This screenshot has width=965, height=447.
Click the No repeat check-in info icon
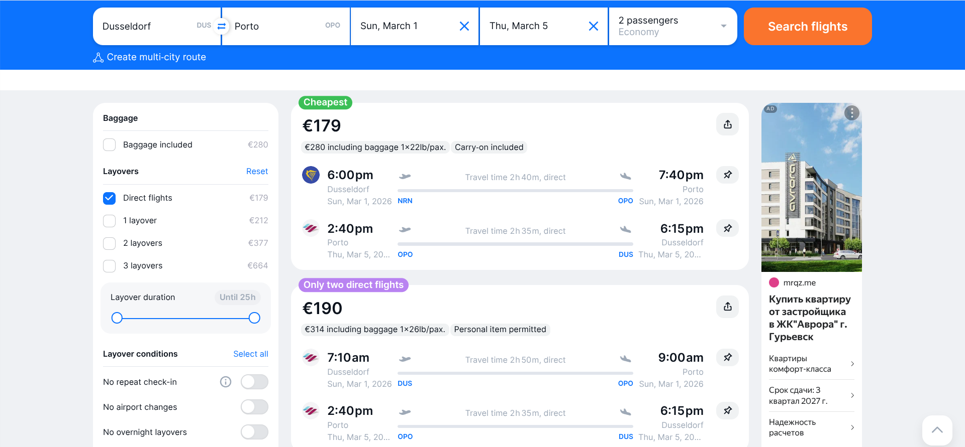tap(226, 382)
